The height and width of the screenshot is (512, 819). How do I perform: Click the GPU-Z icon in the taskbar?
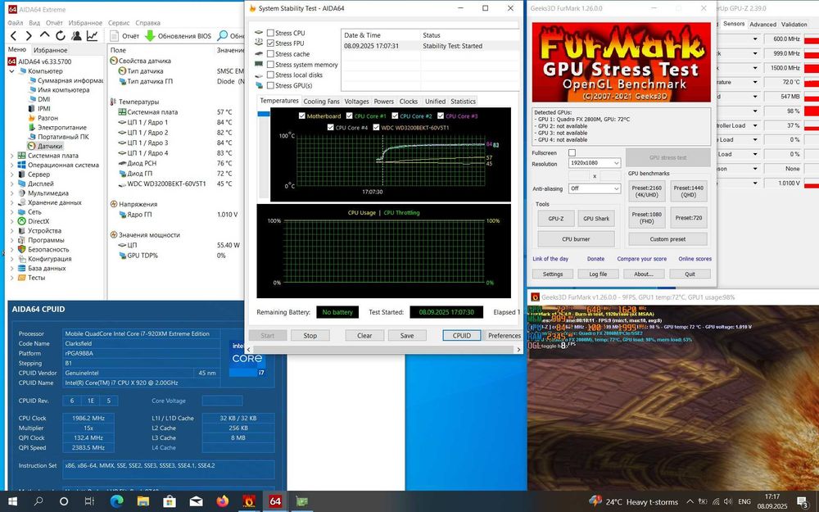click(302, 501)
